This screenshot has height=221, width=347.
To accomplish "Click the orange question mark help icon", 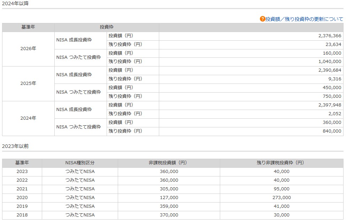I will (x=262, y=19).
